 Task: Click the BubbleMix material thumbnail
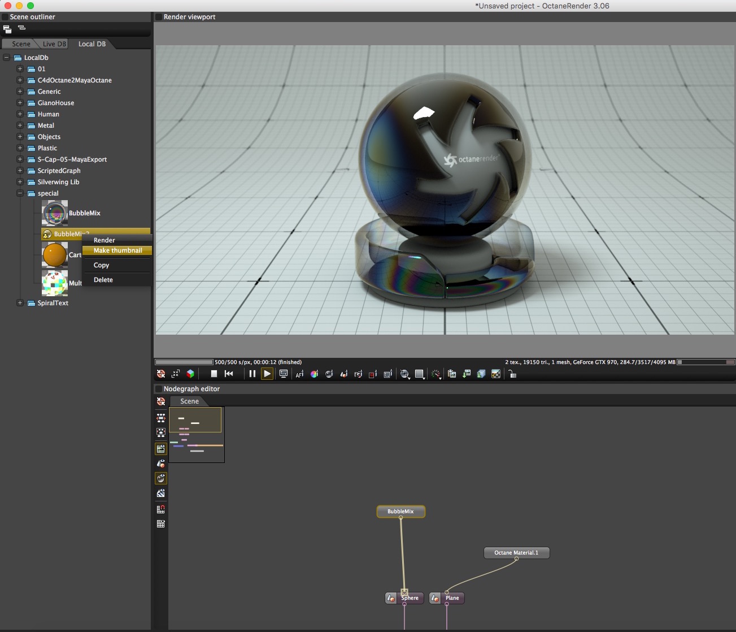click(55, 213)
